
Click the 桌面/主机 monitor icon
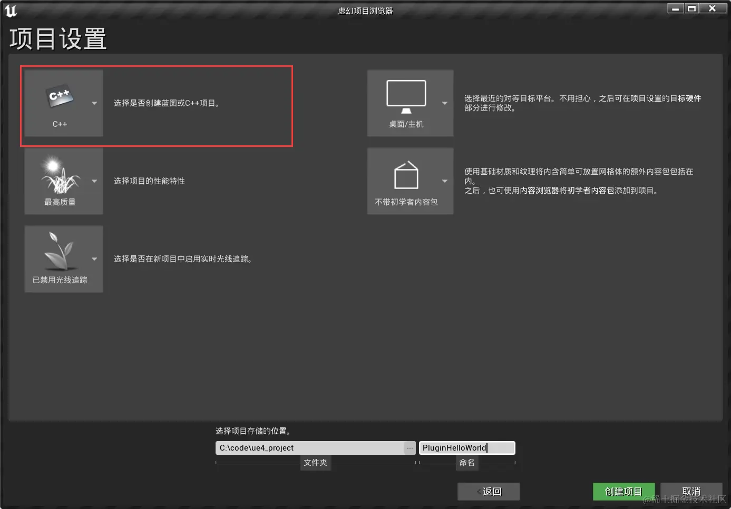tap(406, 96)
